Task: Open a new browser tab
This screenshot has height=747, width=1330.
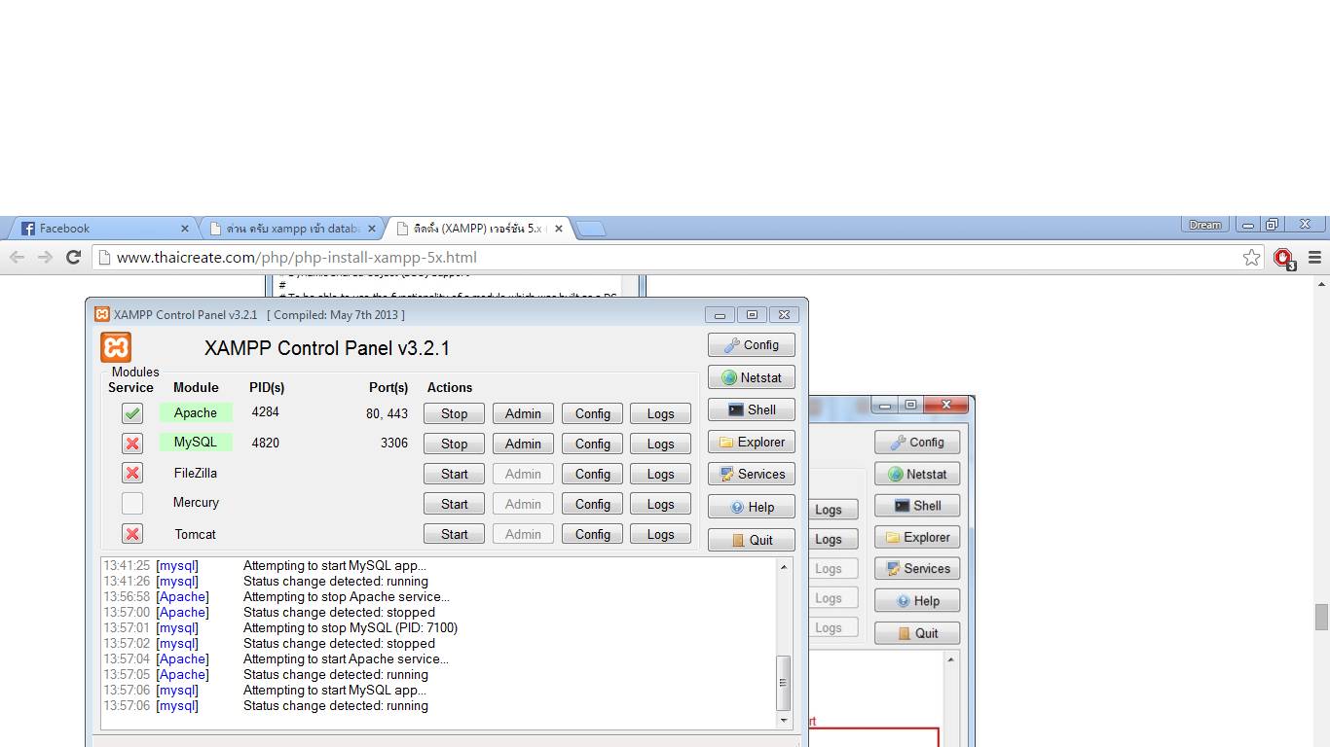Action: point(590,229)
